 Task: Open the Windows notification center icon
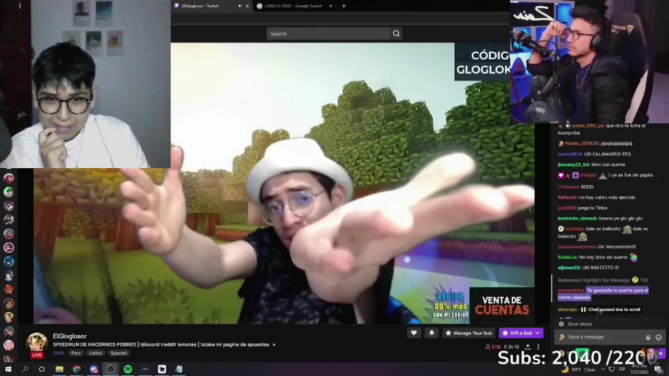tap(658, 370)
